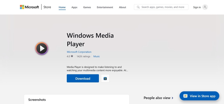Focus the search apps input field
The width and height of the screenshot is (224, 104).
(x=161, y=7)
